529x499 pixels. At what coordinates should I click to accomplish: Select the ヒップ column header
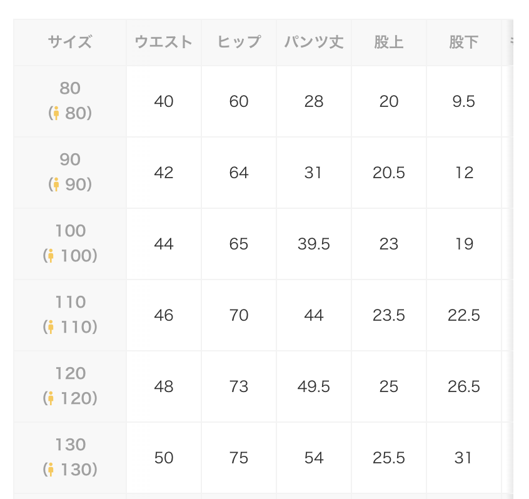pos(239,42)
